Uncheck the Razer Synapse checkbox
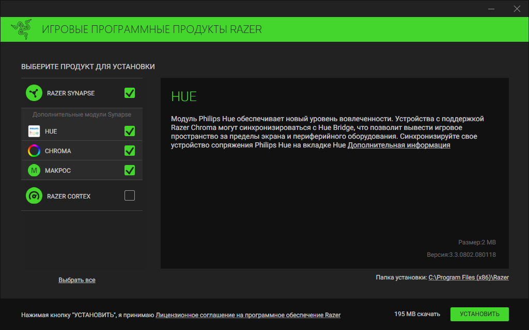Image resolution: width=529 pixels, height=330 pixels. 130,93
